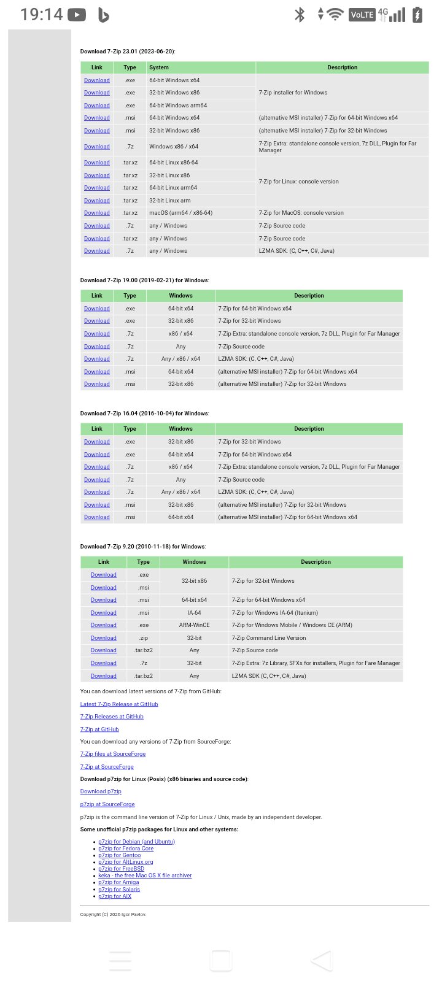Download 23.01 source code as .7z
Screen dimensions: 442x989
click(97, 226)
